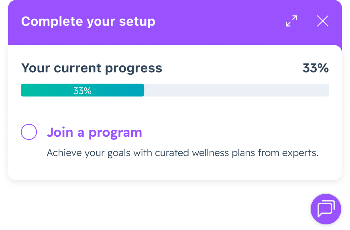Click the word Join in the task title
The height and width of the screenshot is (230, 350).
point(60,132)
